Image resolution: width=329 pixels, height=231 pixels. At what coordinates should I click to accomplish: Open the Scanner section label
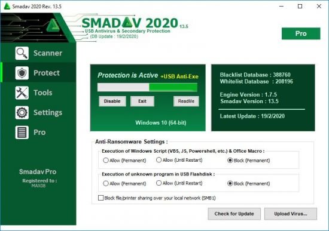(48, 53)
